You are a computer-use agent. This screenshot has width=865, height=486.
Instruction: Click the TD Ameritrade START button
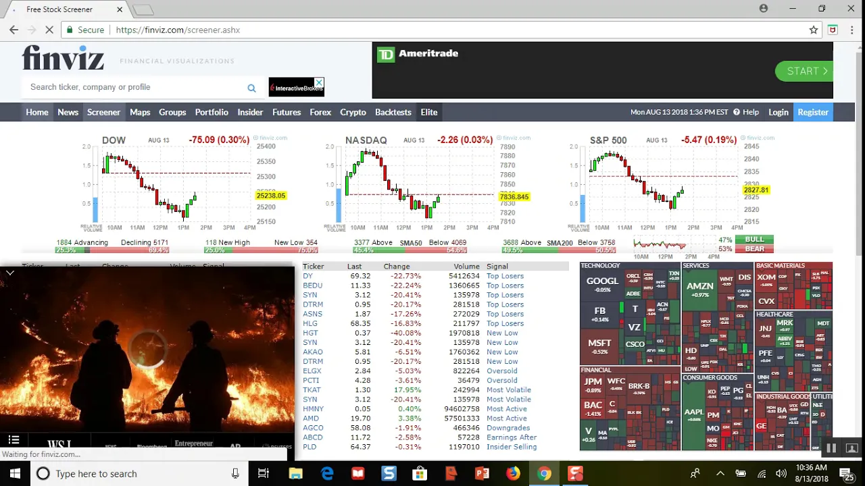[804, 71]
